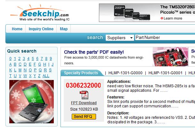195x130 pixels.
Task: Open part HLMP-1301-G0000 link
Action: tap(126, 73)
